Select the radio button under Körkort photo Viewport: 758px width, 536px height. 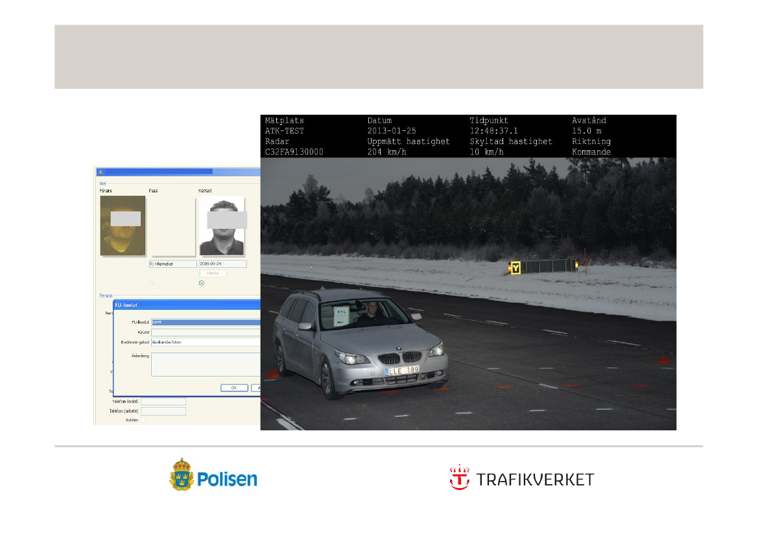(x=202, y=283)
